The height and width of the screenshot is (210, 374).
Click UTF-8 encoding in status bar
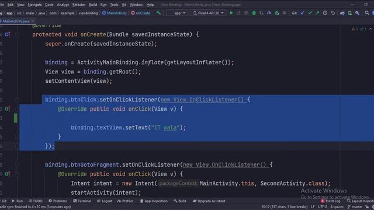[323, 207]
